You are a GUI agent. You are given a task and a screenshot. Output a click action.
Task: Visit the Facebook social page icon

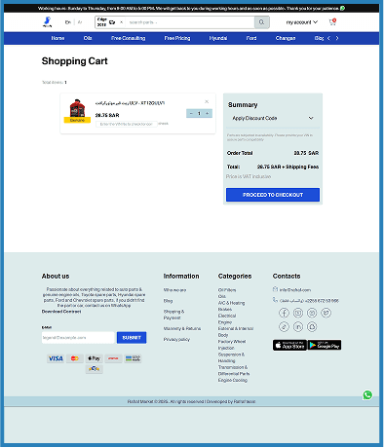click(284, 313)
